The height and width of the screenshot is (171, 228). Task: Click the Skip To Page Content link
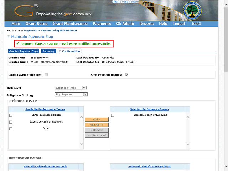click(125, 2)
